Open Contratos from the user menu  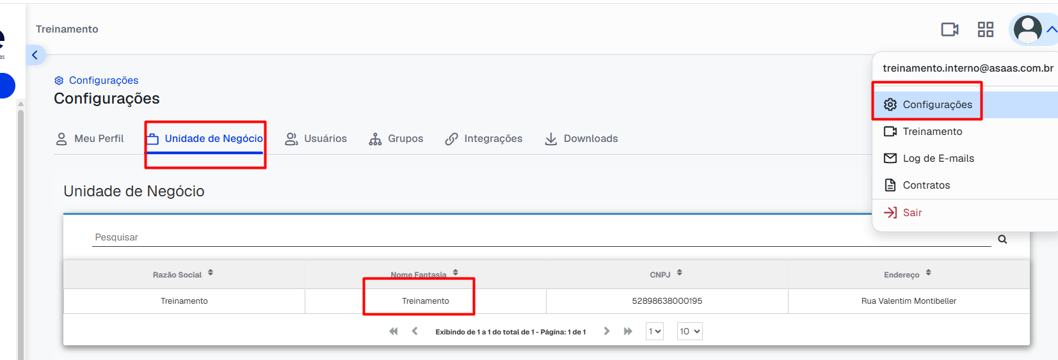tap(965, 185)
